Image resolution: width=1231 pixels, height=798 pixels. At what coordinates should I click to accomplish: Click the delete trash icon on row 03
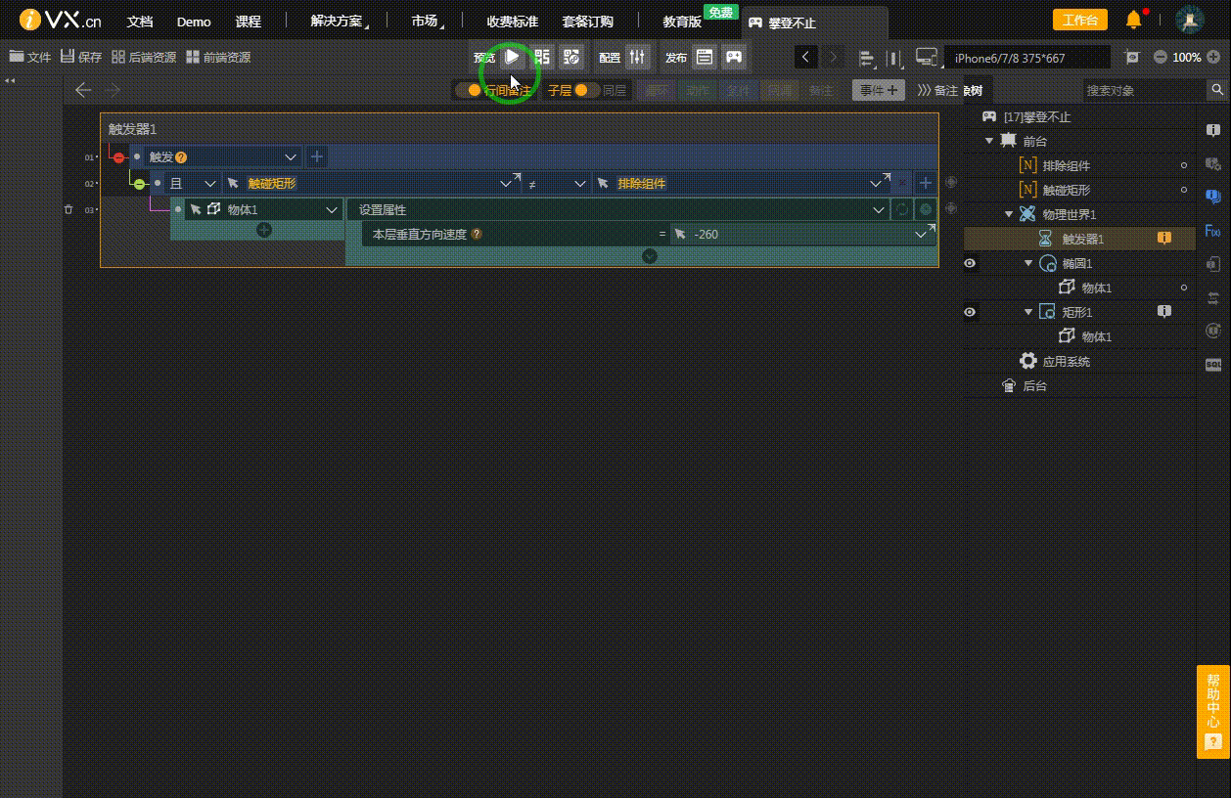(x=68, y=209)
